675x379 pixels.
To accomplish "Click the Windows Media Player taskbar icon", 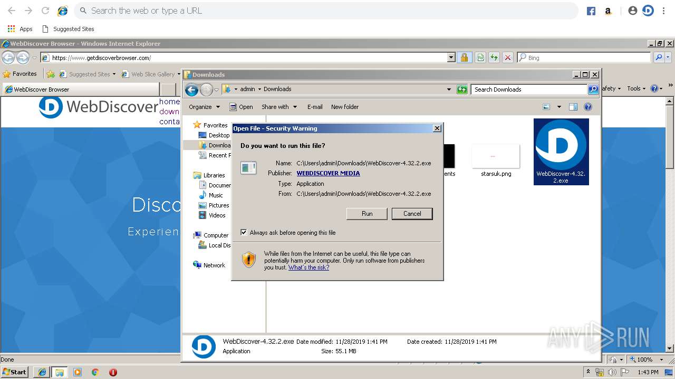I will point(78,372).
